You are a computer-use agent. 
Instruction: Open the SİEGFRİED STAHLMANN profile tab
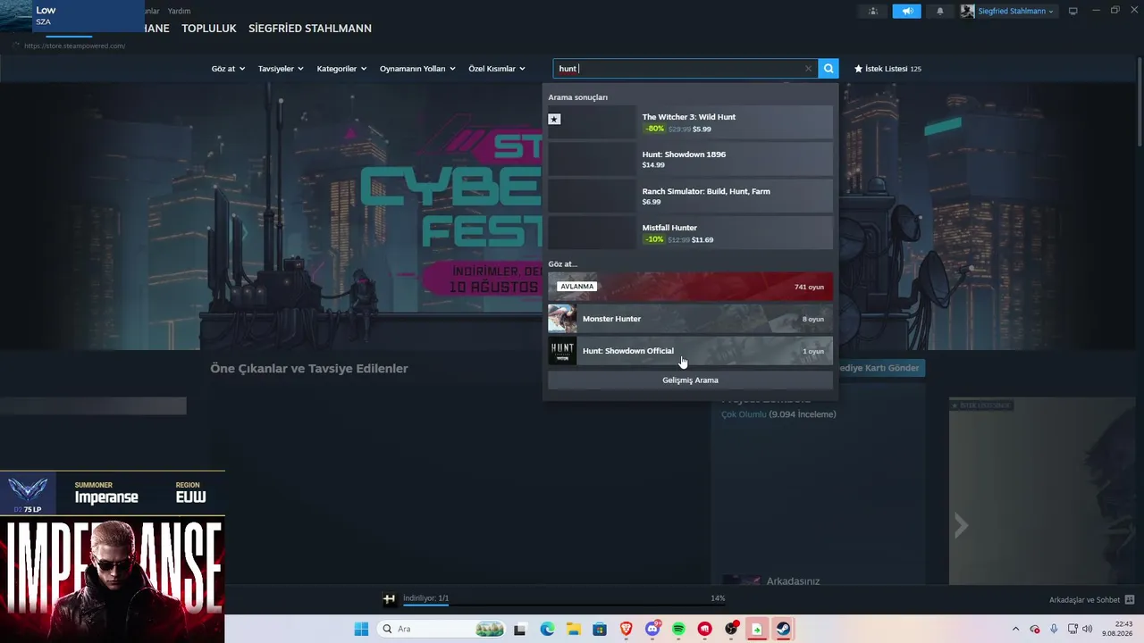tap(310, 29)
